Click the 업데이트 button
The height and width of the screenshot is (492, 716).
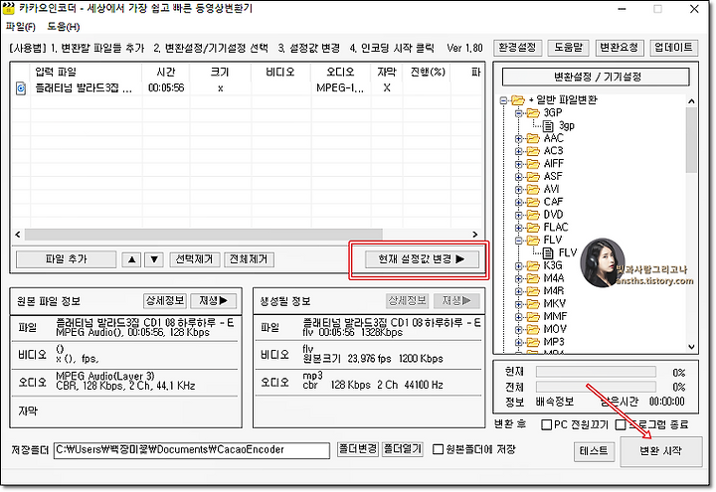pyautogui.click(x=674, y=48)
